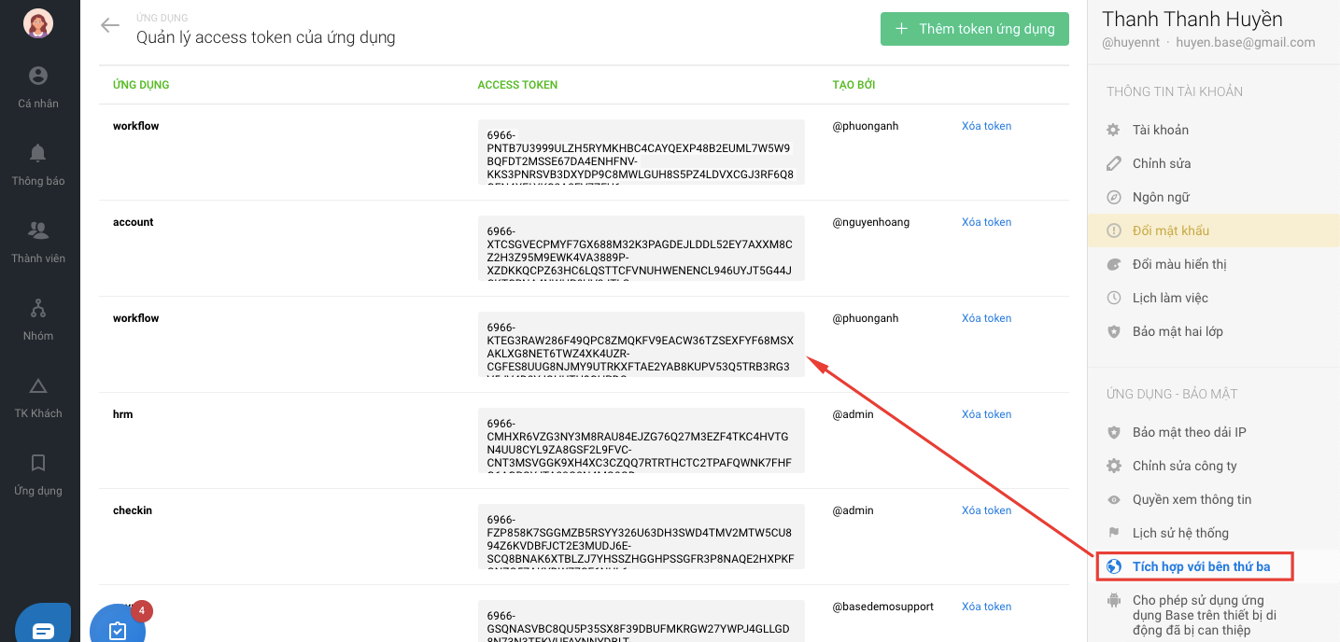Click the warning icon next to Đổi mật khẩu
This screenshot has height=642, width=1340.
pos(1113,230)
